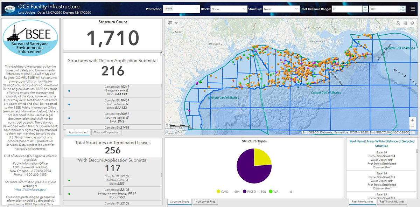
Task: Open the Reef Planning Areas tab
Action: click(392, 202)
